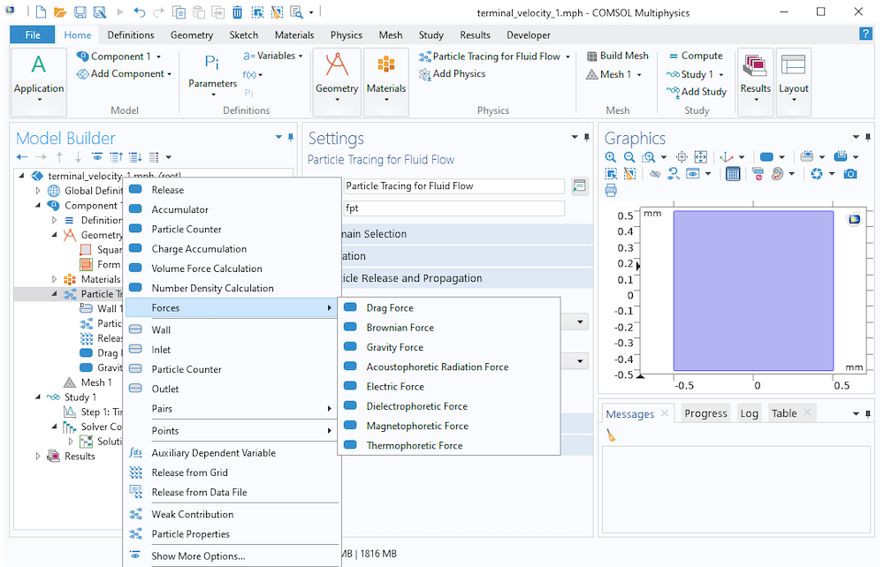The height and width of the screenshot is (567, 884).
Task: Switch to the Progress tab
Action: tap(705, 413)
